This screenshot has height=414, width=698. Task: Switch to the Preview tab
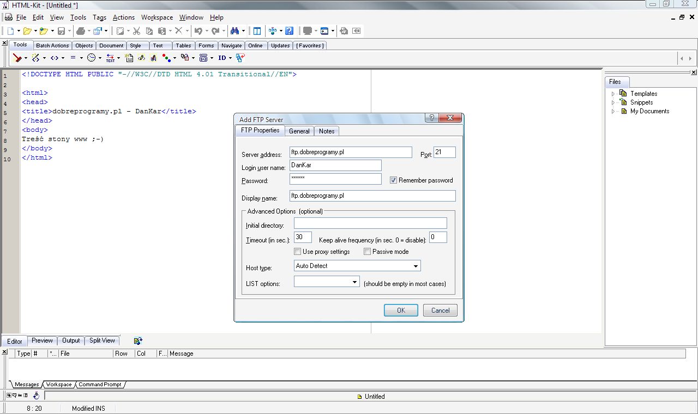pyautogui.click(x=42, y=340)
